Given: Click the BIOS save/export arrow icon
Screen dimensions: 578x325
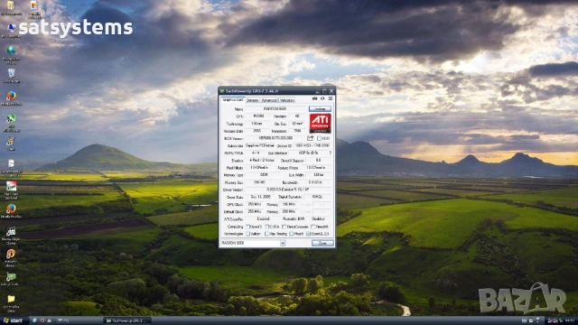Looking at the screenshot, I should click(311, 138).
